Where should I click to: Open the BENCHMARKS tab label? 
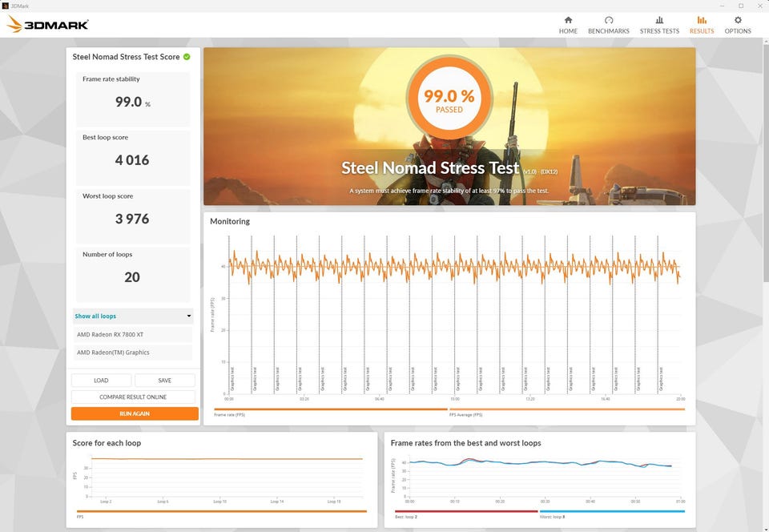[609, 31]
